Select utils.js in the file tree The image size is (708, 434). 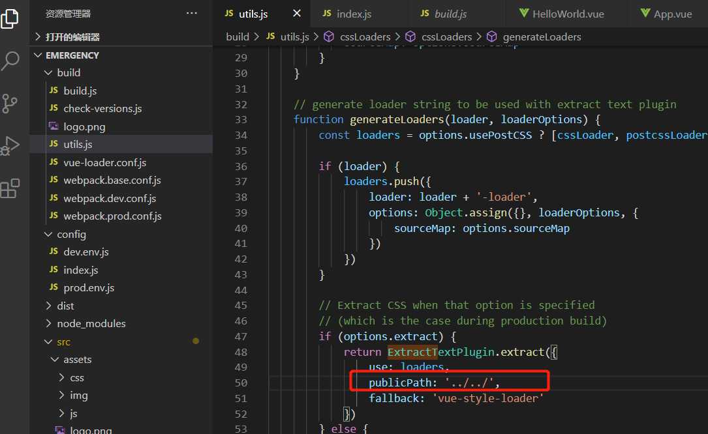[121, 145]
